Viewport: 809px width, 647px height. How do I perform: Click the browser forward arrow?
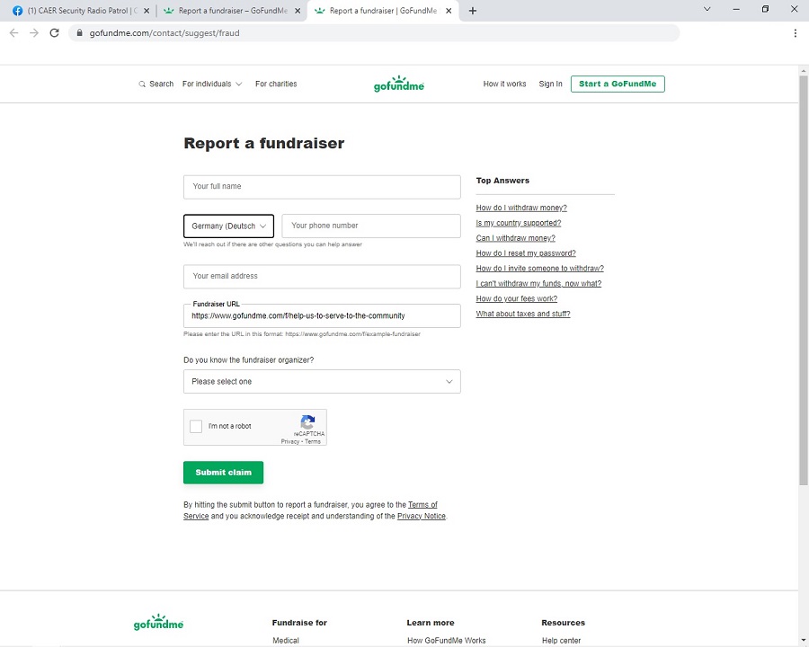click(x=34, y=33)
